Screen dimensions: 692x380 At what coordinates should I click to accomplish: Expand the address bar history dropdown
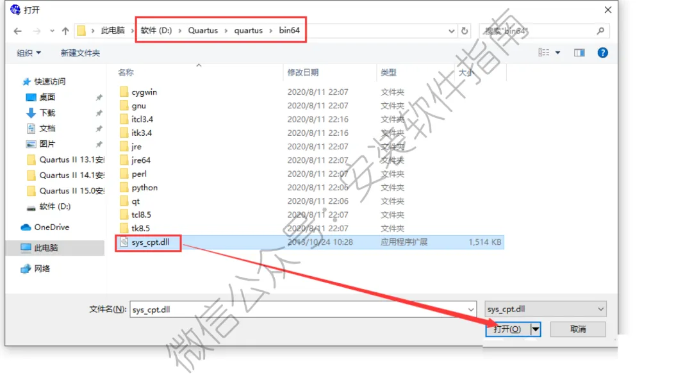click(x=452, y=31)
